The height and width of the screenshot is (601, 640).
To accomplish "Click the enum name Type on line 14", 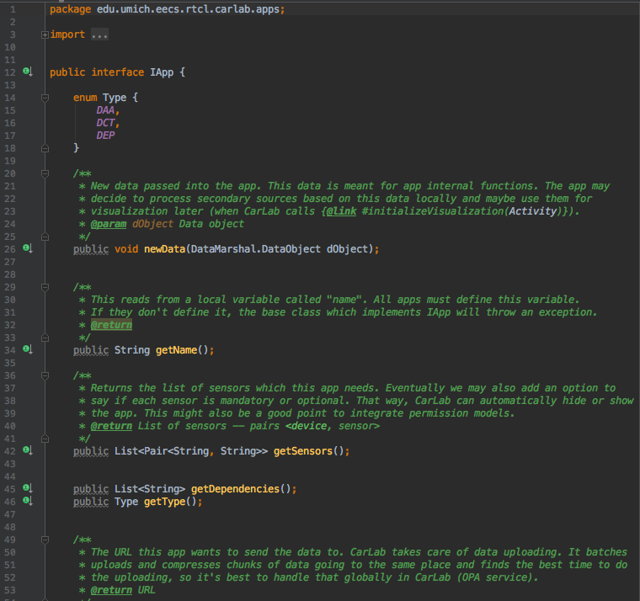I will [x=115, y=98].
